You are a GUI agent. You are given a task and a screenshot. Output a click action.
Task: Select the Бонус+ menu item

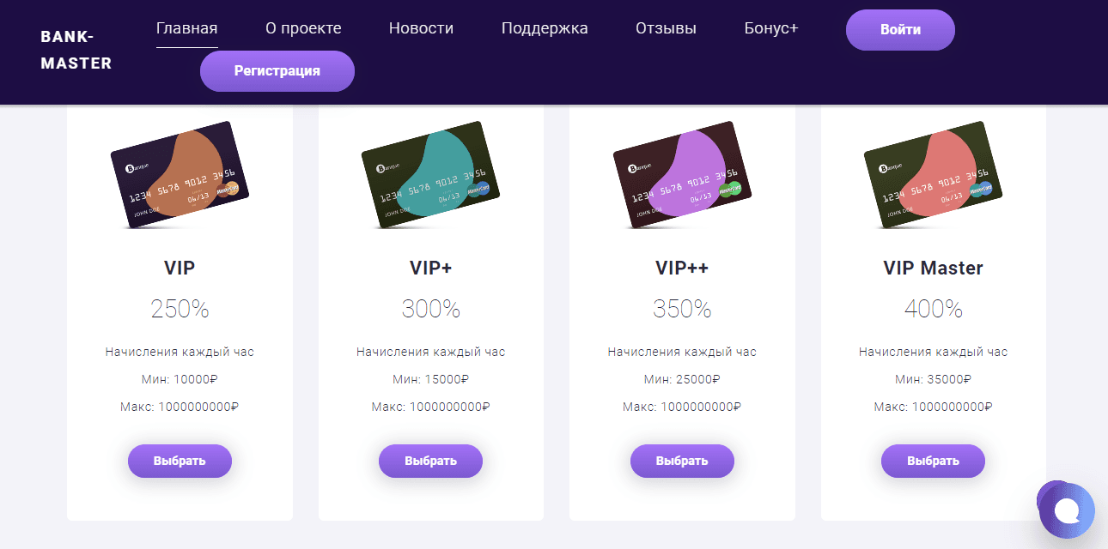click(771, 28)
